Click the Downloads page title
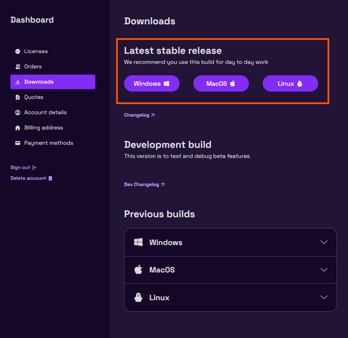 [150, 21]
